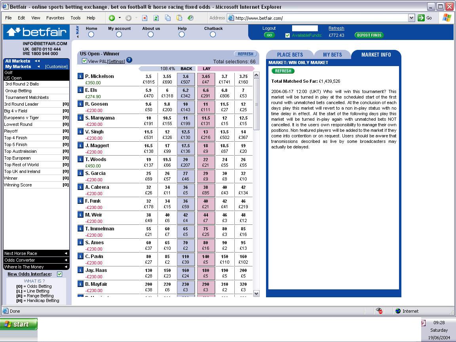
Task: Toggle the View P&L checkbox
Action: coord(84,61)
